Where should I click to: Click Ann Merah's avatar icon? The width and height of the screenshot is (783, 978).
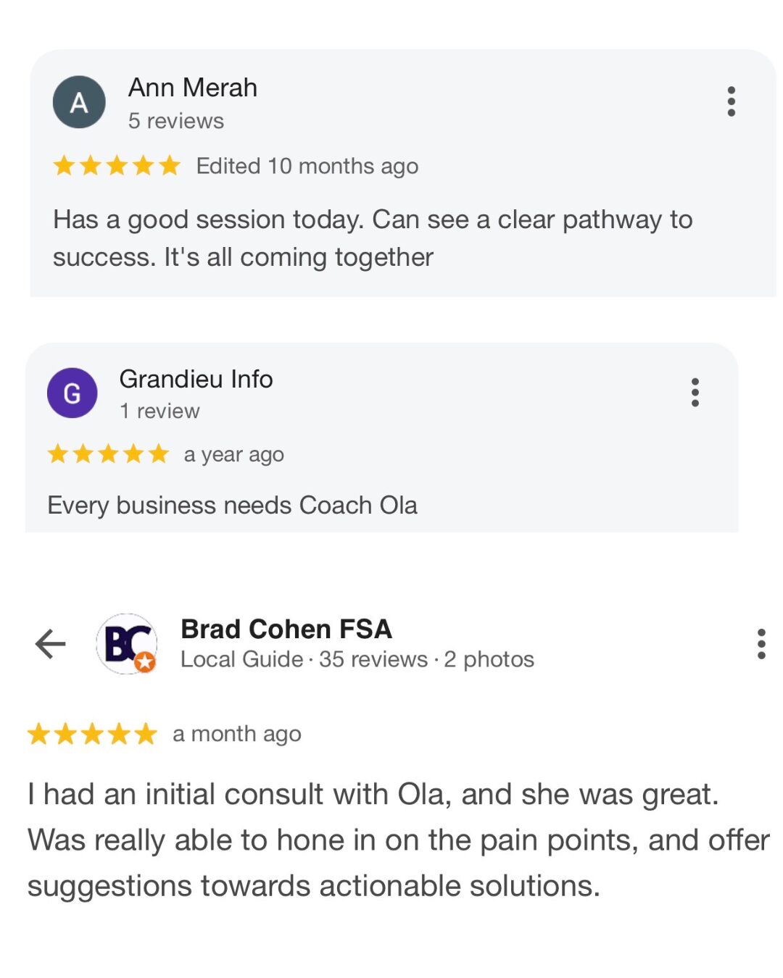tap(79, 102)
